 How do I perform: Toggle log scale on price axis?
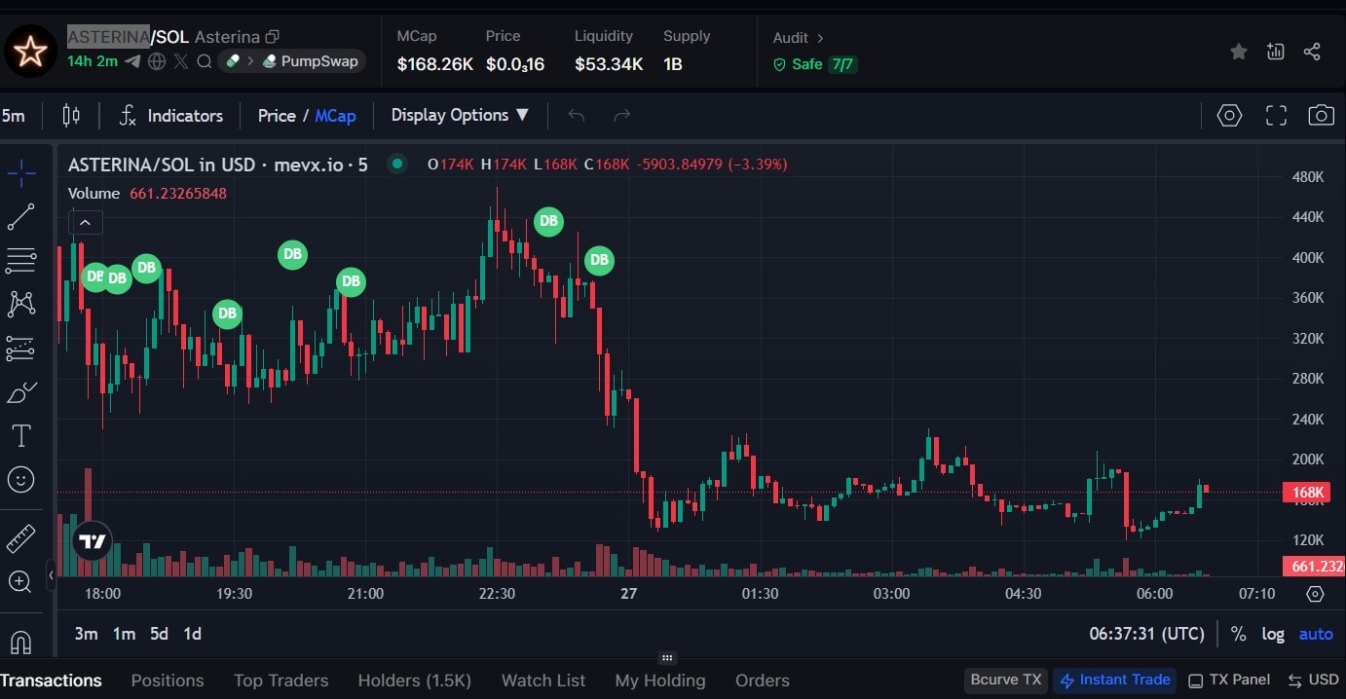tap(1273, 634)
